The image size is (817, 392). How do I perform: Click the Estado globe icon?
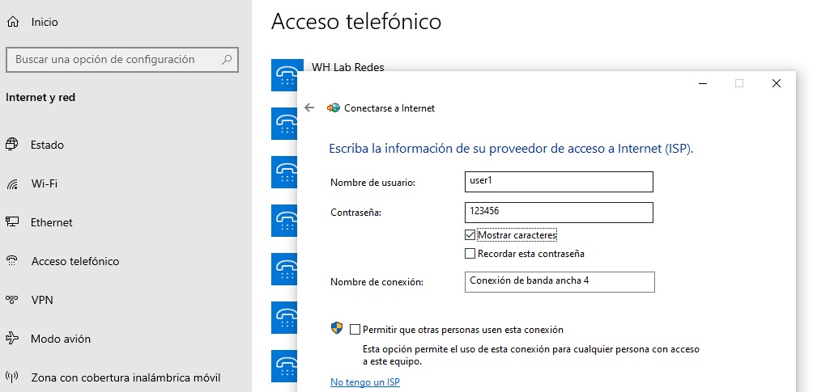tap(12, 145)
